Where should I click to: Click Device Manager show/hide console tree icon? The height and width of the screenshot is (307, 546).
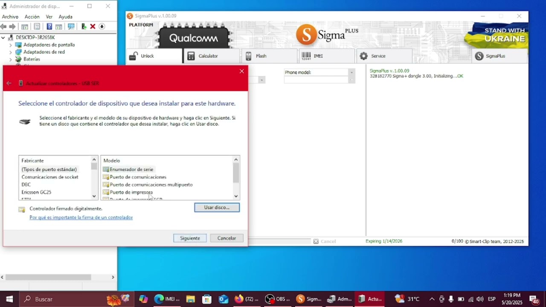(25, 26)
